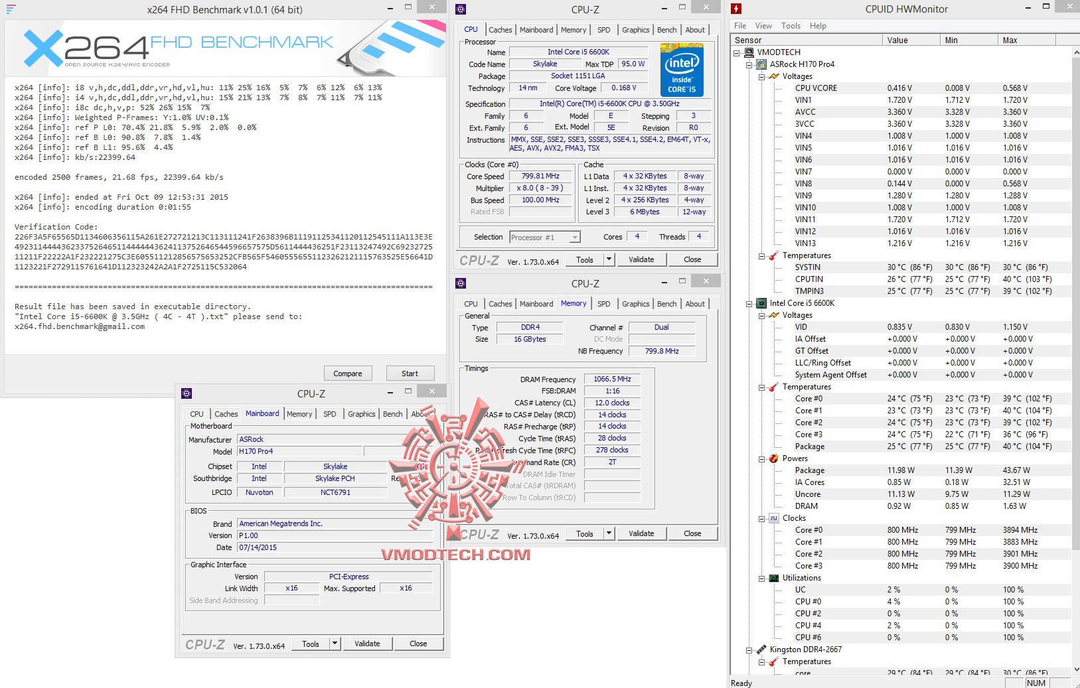Click the HWMonitor vertical scrollbar down arrow
The height and width of the screenshot is (688, 1080).
(1075, 669)
